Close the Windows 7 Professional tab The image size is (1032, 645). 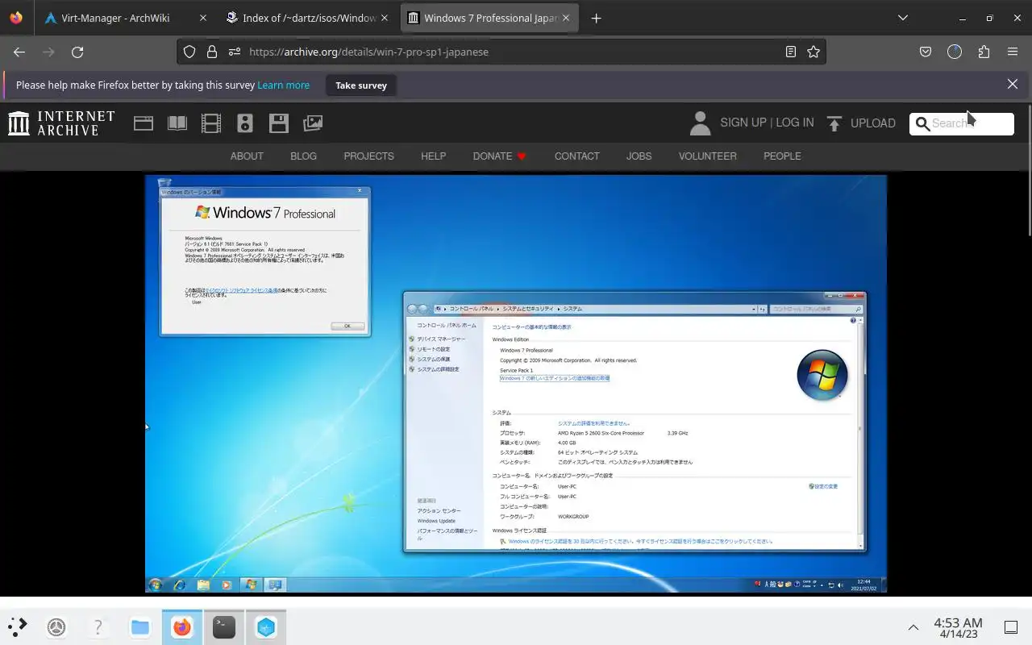click(x=567, y=18)
